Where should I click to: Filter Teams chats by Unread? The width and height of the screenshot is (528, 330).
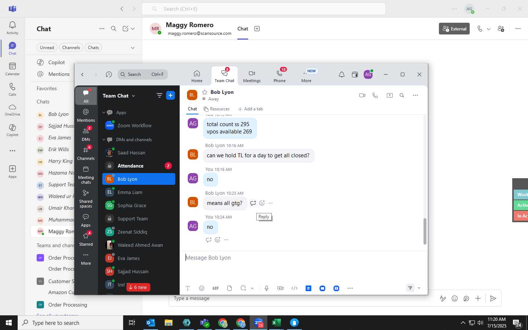pos(47,48)
